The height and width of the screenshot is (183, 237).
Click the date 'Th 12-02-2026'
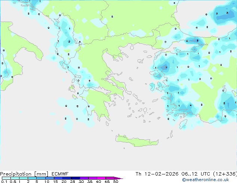[157, 174]
